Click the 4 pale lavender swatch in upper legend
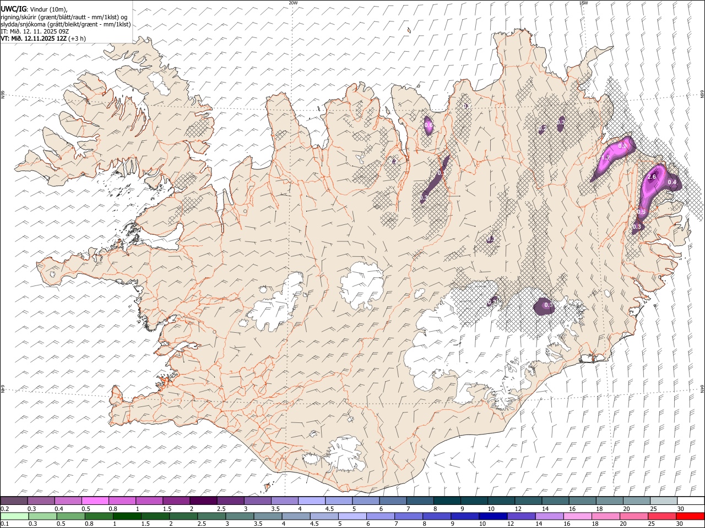This screenshot has width=705, height=528. 311,501
